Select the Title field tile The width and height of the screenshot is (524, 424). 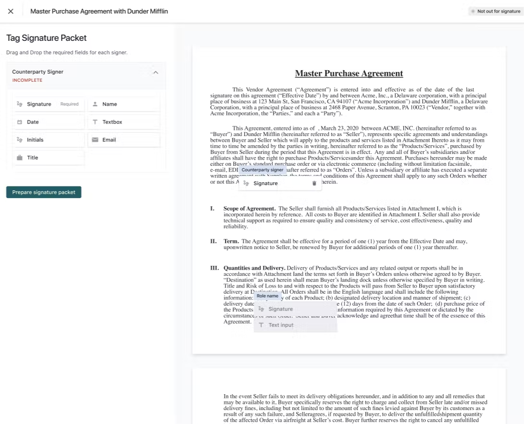click(x=49, y=158)
